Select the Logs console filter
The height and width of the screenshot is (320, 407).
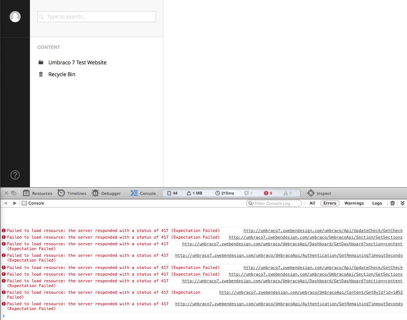pyautogui.click(x=377, y=203)
